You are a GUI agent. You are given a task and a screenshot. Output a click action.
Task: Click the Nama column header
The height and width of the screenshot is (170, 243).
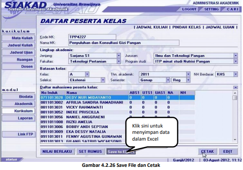[97, 93]
